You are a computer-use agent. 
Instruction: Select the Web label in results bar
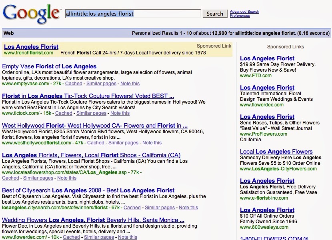9,33
